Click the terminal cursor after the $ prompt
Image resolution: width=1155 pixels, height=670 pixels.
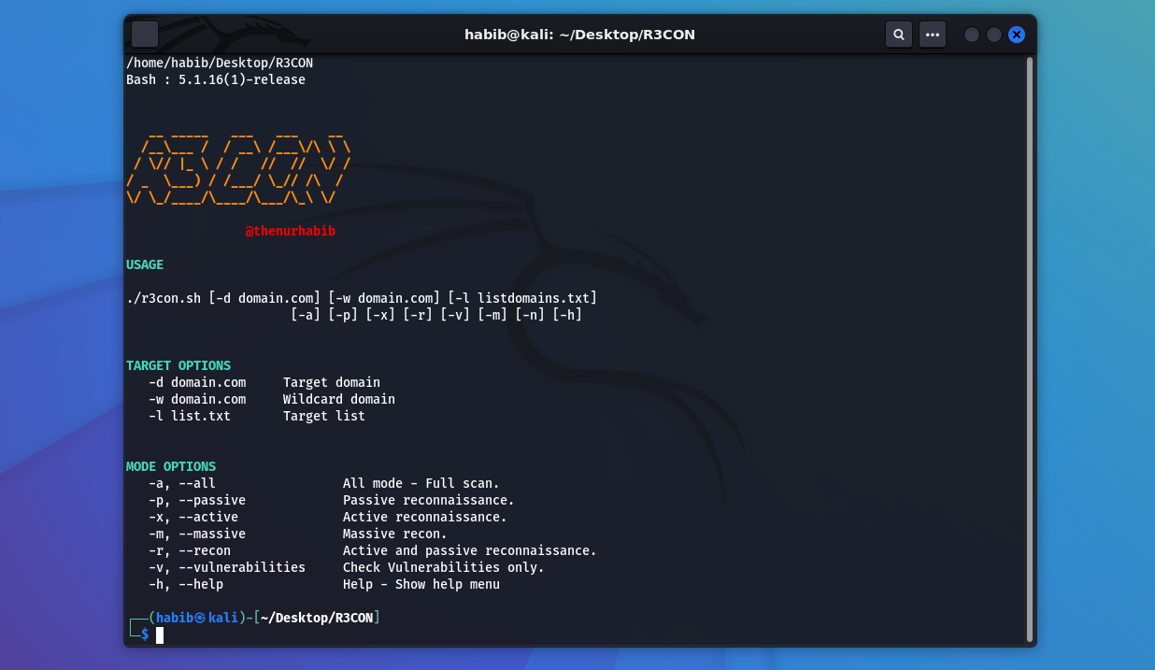160,635
